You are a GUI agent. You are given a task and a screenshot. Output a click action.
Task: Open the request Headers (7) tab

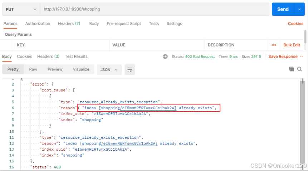[69, 24]
